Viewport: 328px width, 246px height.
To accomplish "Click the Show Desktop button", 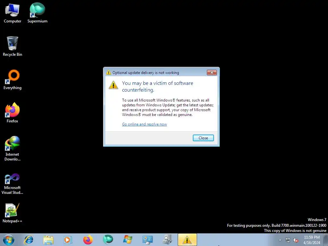I will coord(326,240).
